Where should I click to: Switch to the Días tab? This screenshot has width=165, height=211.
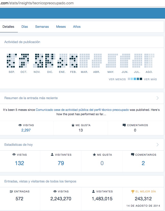tap(25, 27)
